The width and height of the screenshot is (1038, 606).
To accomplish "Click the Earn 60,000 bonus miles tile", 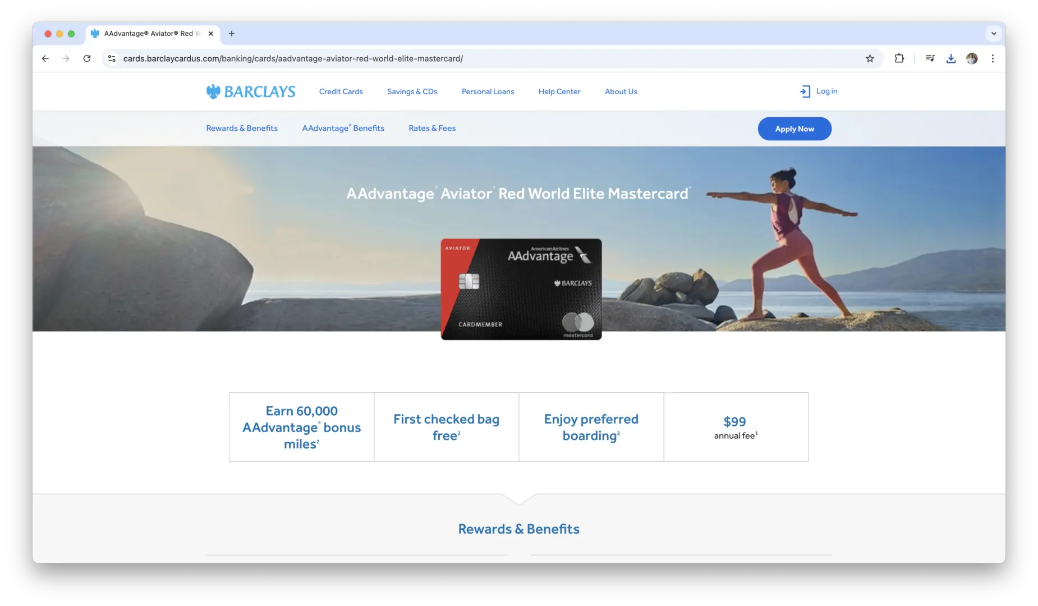I will point(302,427).
